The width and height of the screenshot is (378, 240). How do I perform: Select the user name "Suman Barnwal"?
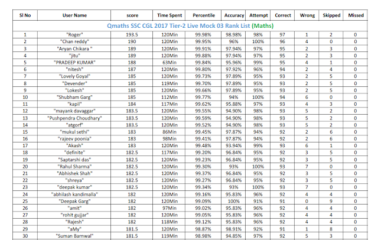(74, 236)
